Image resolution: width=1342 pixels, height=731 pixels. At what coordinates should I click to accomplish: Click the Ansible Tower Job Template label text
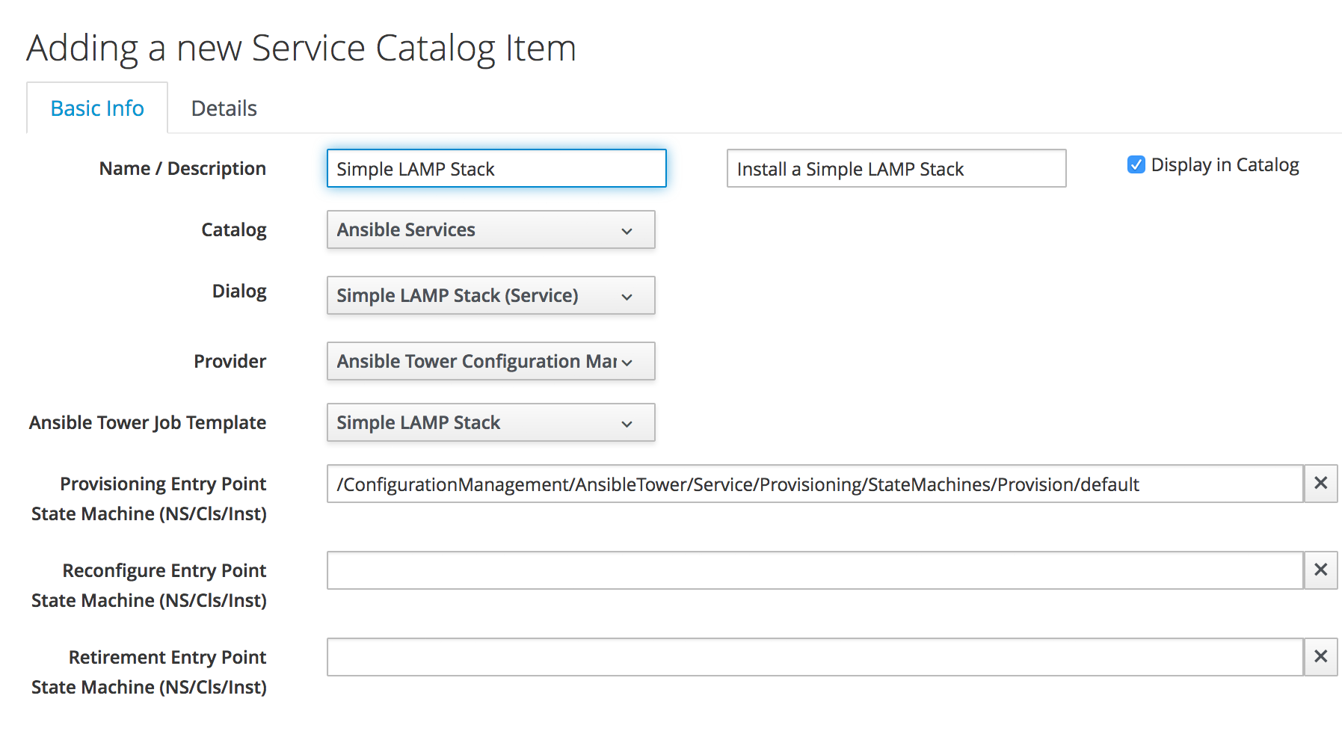(x=147, y=423)
